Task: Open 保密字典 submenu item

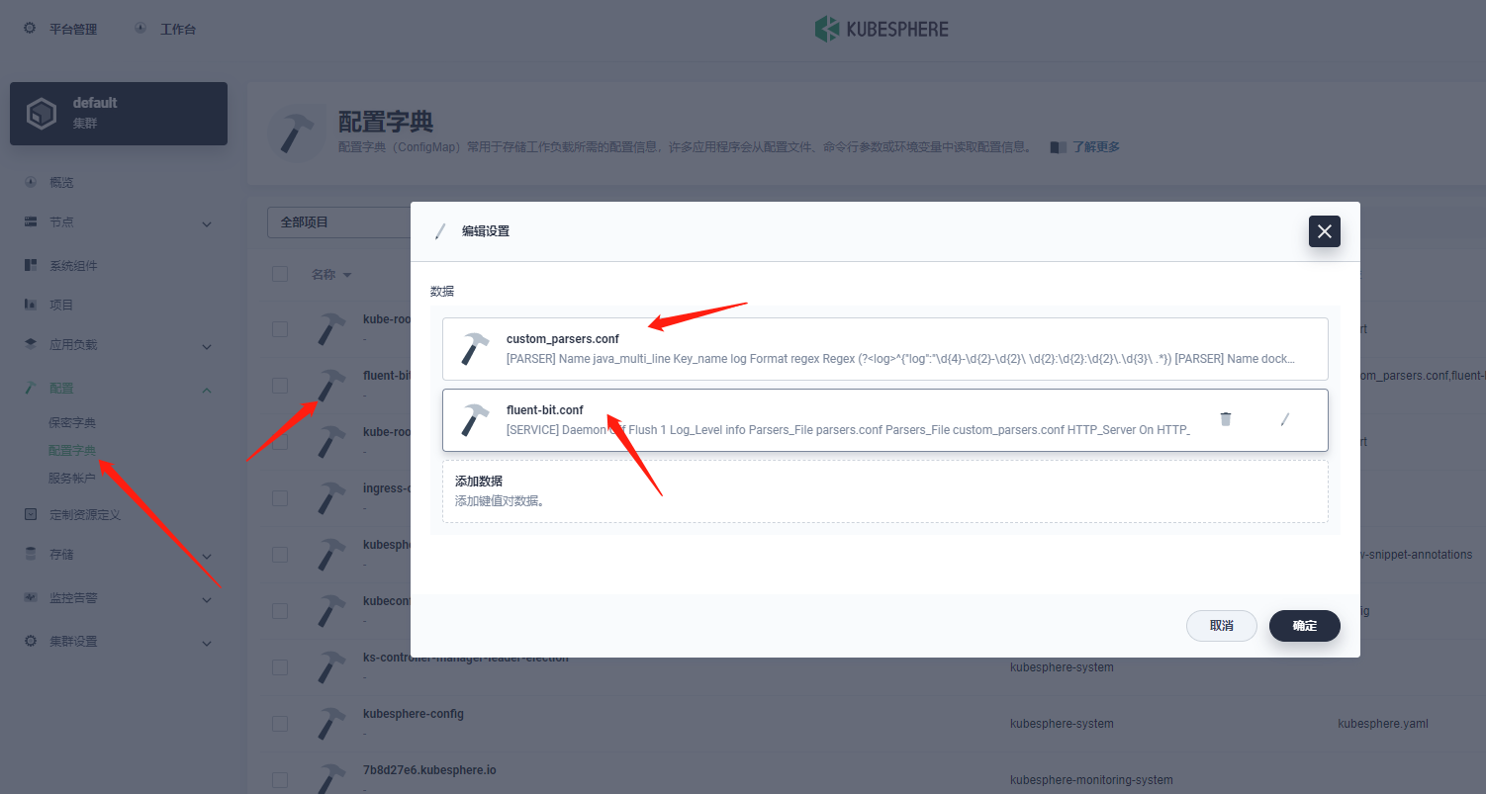Action: pos(72,423)
